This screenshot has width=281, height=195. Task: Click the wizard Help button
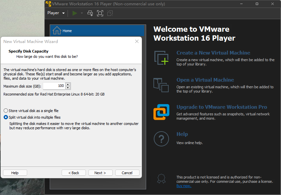click(15, 173)
